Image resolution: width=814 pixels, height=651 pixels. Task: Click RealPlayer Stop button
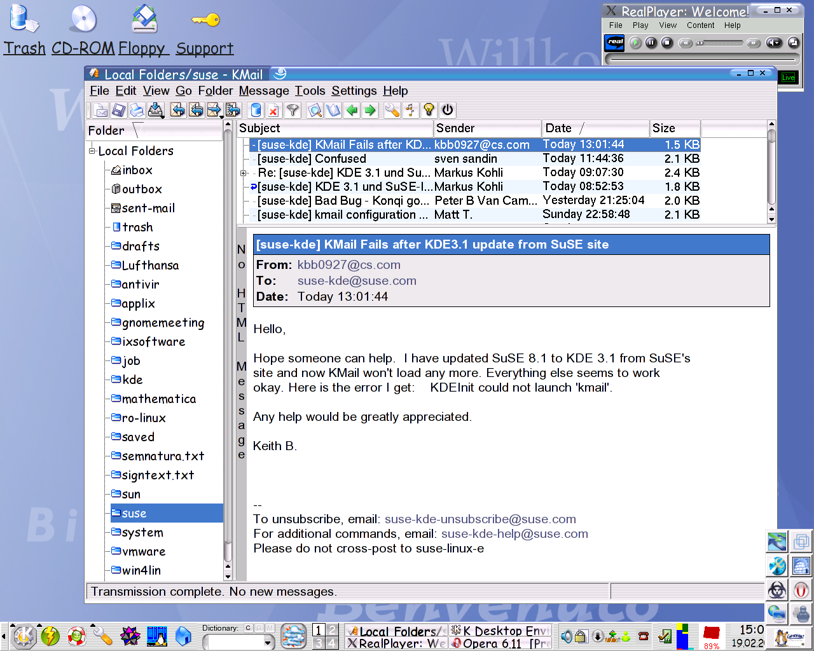click(667, 43)
